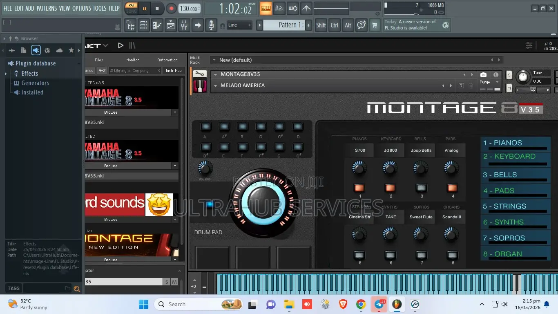Toggle the KEYBOARD layer button 2
Viewport: 558px width, 314px height.
tap(391, 188)
